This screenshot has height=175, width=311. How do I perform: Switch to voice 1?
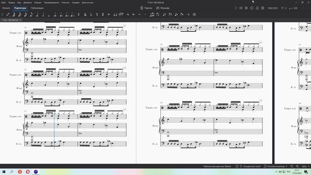(x=164, y=15)
